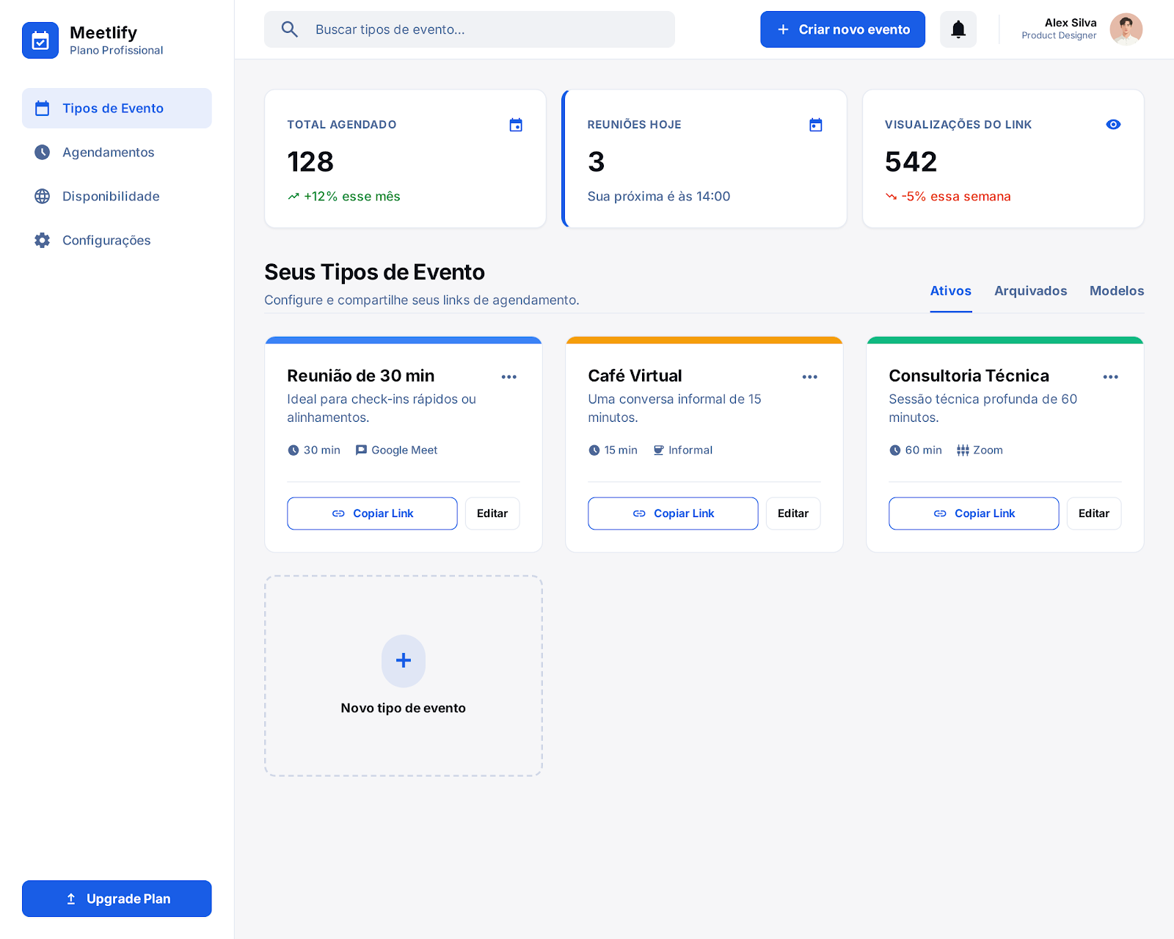Open Alex Silva's profile avatar
The height and width of the screenshot is (939, 1174).
pyautogui.click(x=1126, y=29)
